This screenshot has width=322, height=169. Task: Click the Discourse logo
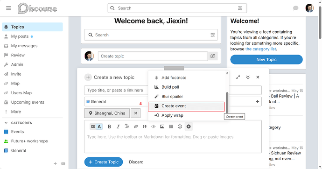(37, 8)
